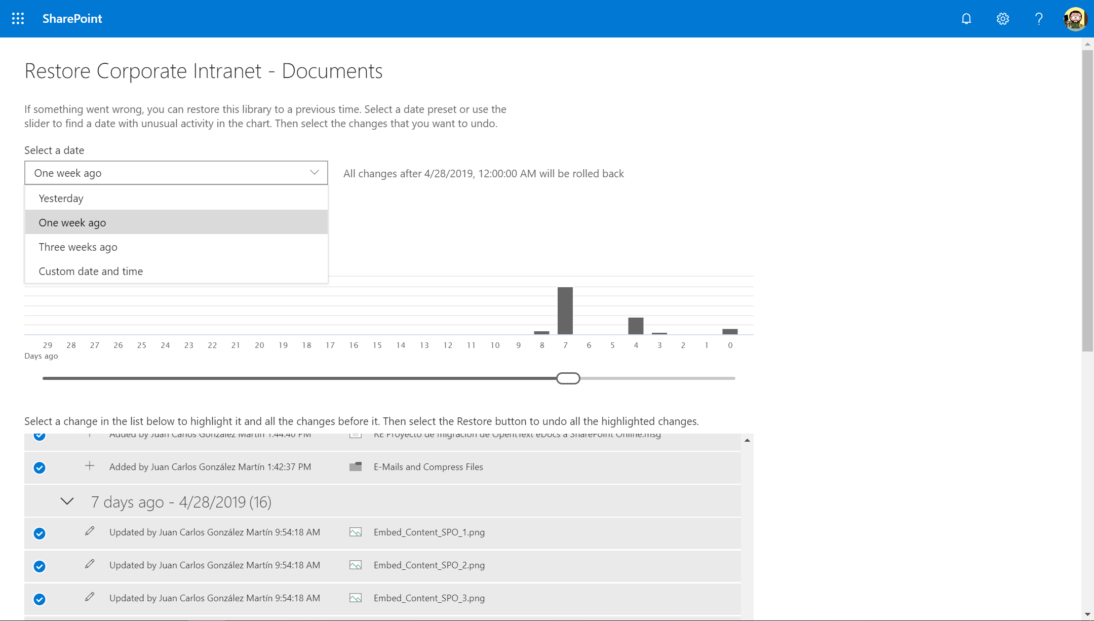
Task: Collapse the 7 days ago group
Action: click(67, 501)
